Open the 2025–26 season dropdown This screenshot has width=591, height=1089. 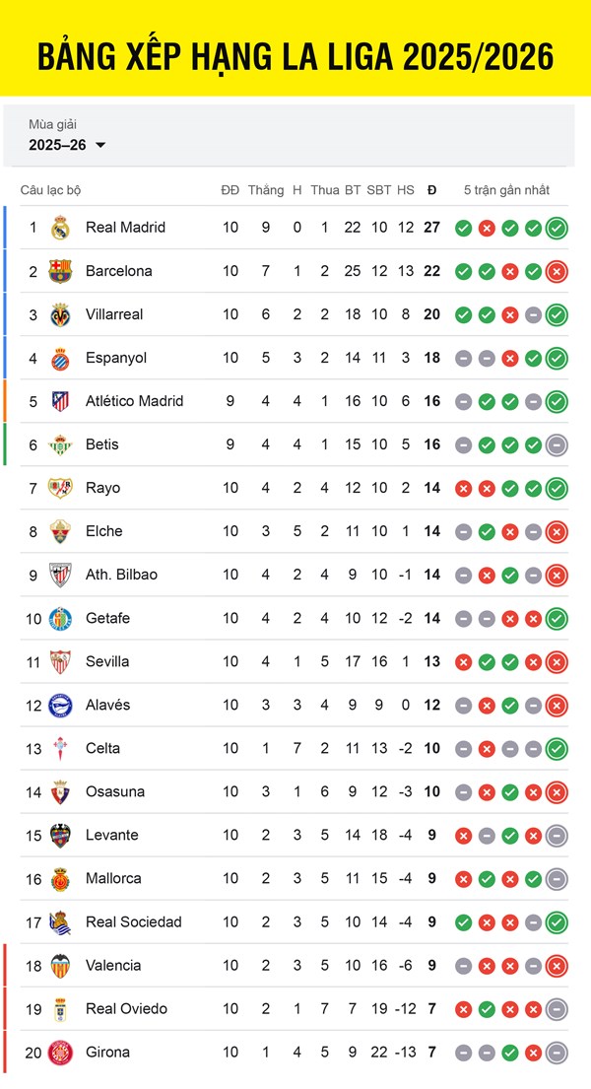point(67,145)
